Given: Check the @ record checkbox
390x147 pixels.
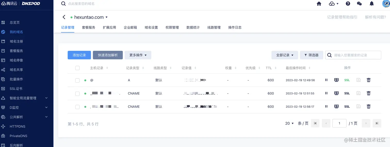Looking at the screenshot, I should 77,80.
